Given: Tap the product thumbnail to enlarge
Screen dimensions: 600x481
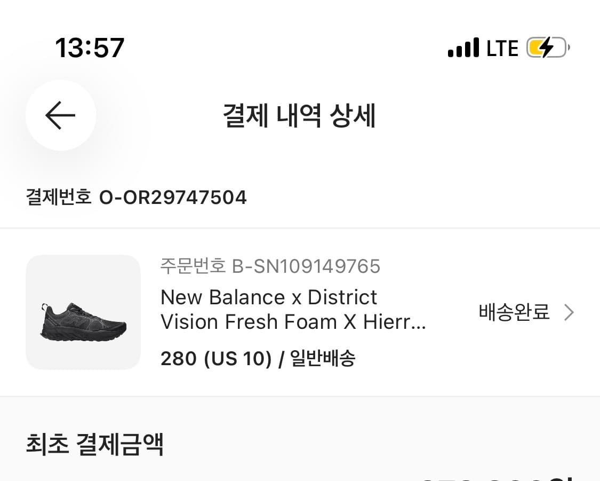Looking at the screenshot, I should pos(83,312).
